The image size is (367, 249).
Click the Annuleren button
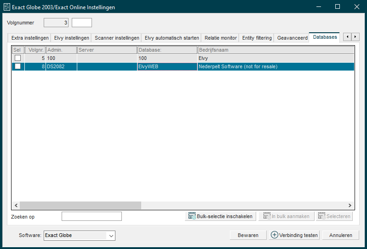coord(340,235)
